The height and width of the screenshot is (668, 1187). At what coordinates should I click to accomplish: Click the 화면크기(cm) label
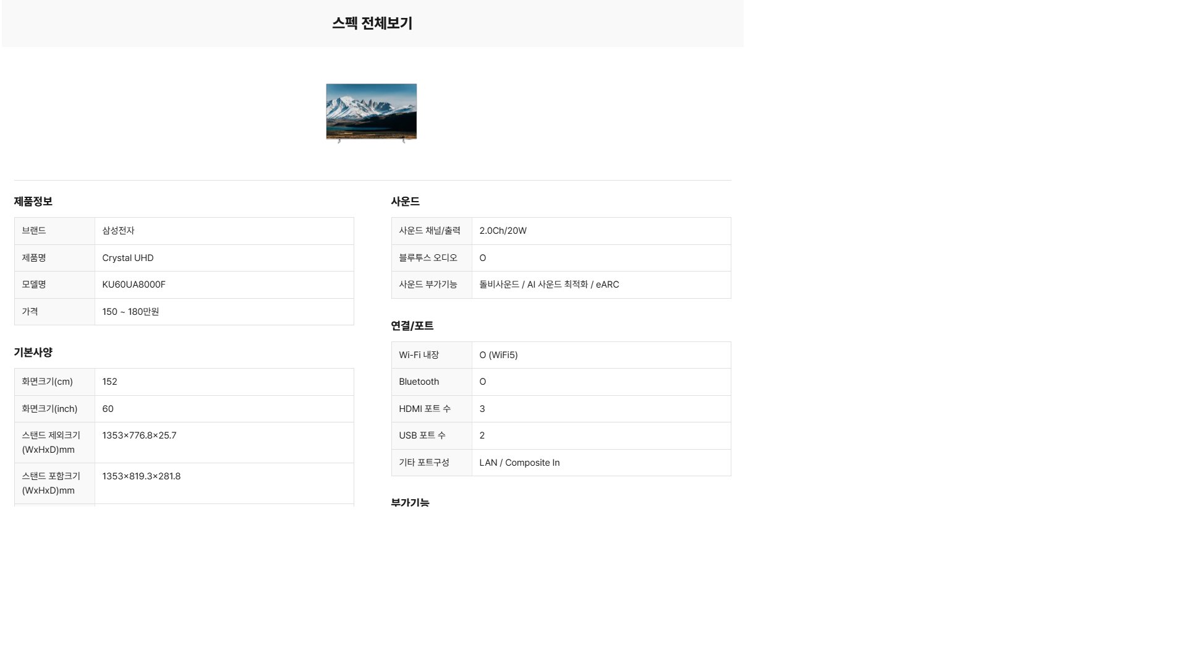48,382
